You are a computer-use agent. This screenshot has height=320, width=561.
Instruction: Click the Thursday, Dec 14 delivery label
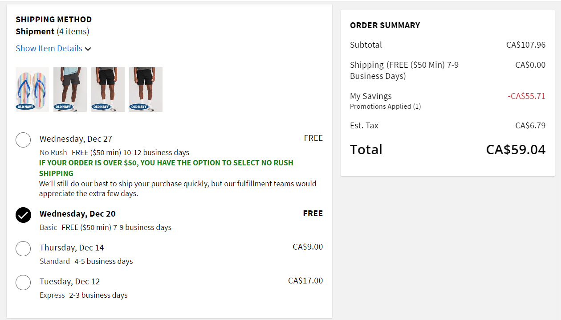click(72, 248)
